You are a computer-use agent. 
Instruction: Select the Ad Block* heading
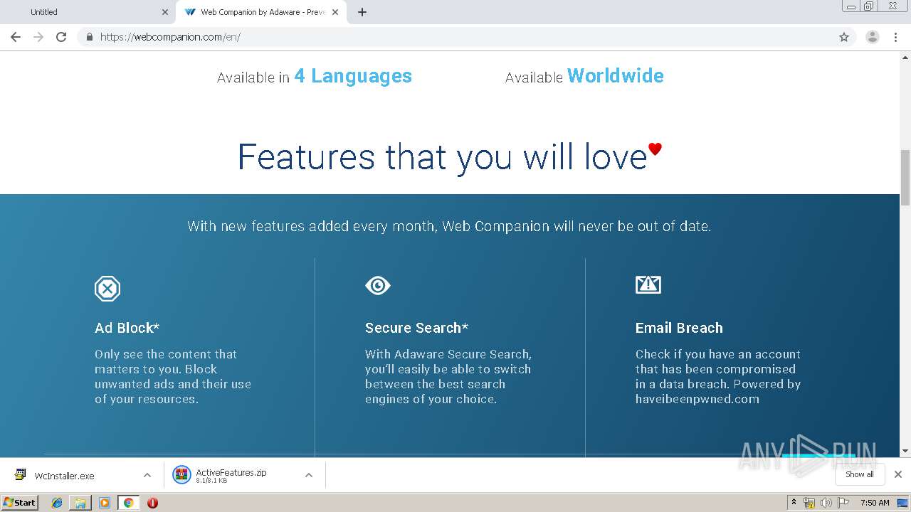pyautogui.click(x=127, y=328)
